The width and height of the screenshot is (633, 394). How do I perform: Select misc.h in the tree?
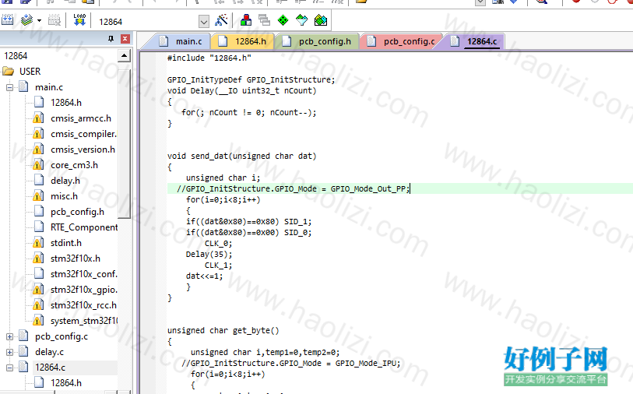[64, 196]
